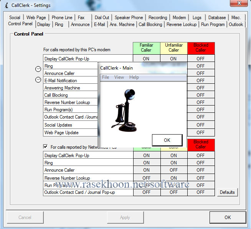Toggle networked Ring for Unfamiliar Caller
The width and height of the screenshot is (251, 229).
pyautogui.click(x=174, y=162)
